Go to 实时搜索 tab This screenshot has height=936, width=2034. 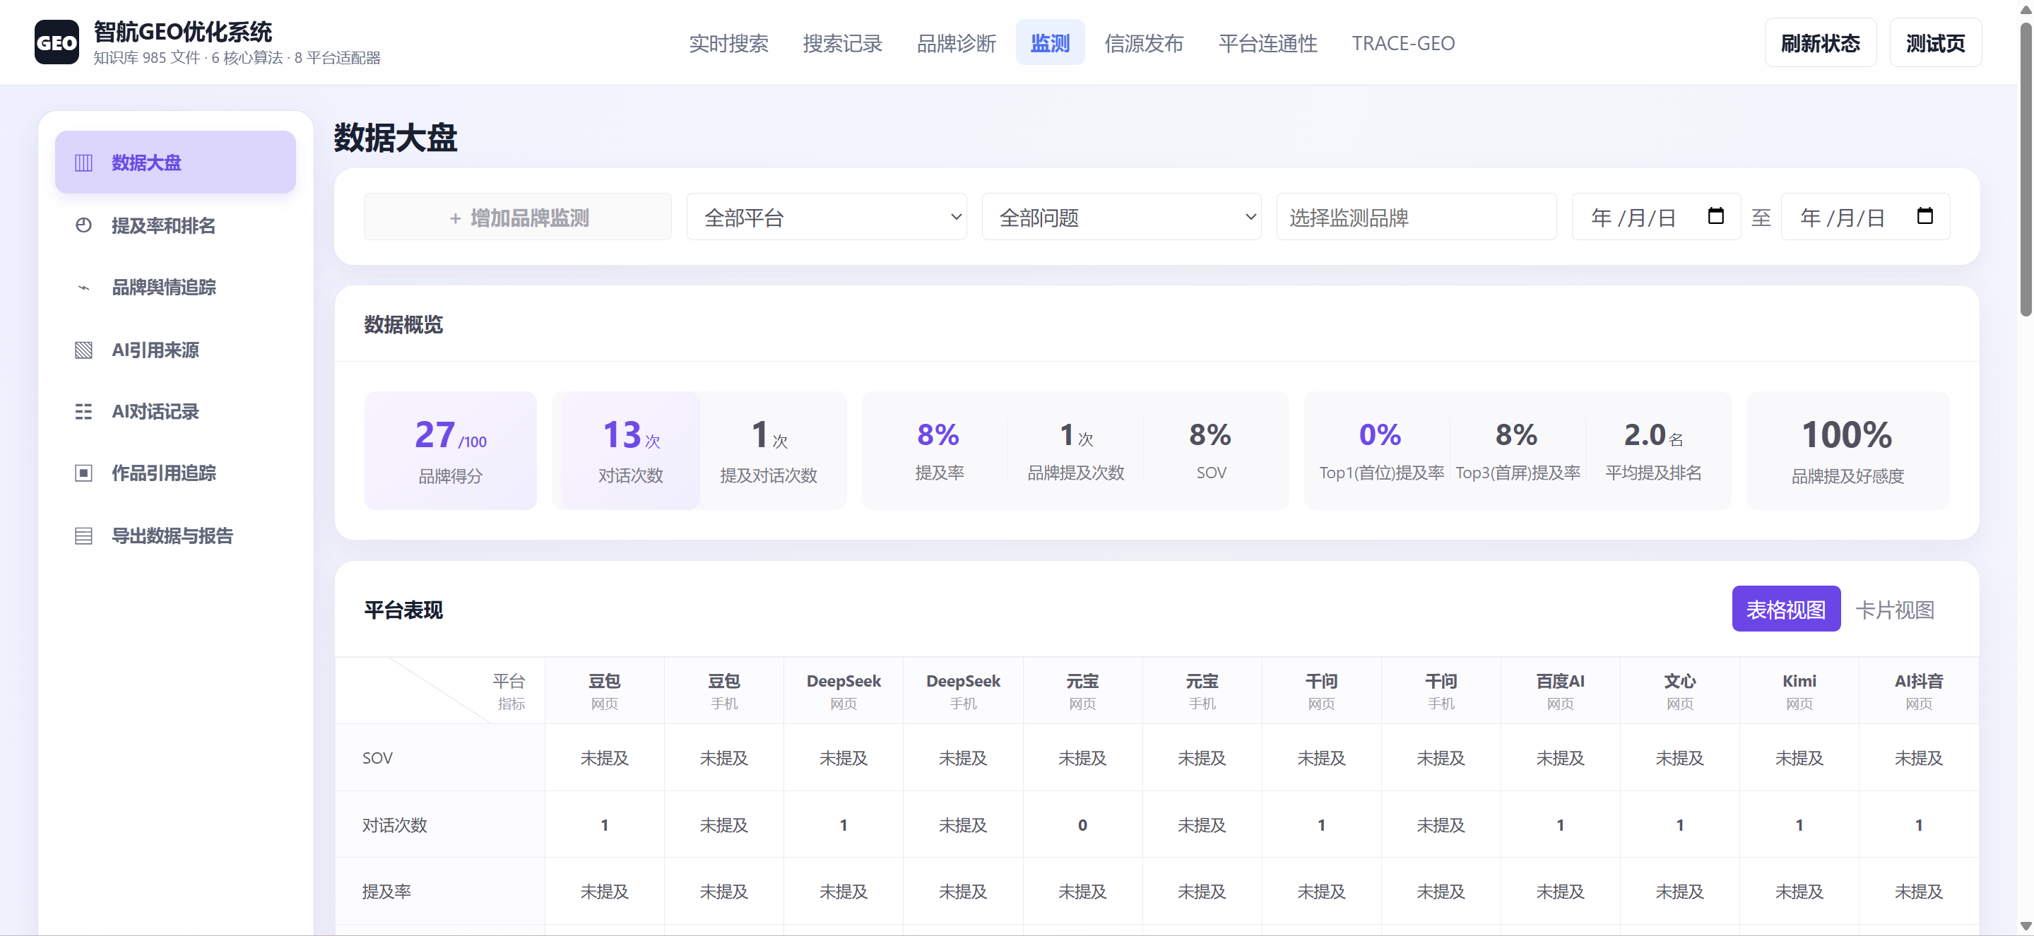[x=728, y=43]
